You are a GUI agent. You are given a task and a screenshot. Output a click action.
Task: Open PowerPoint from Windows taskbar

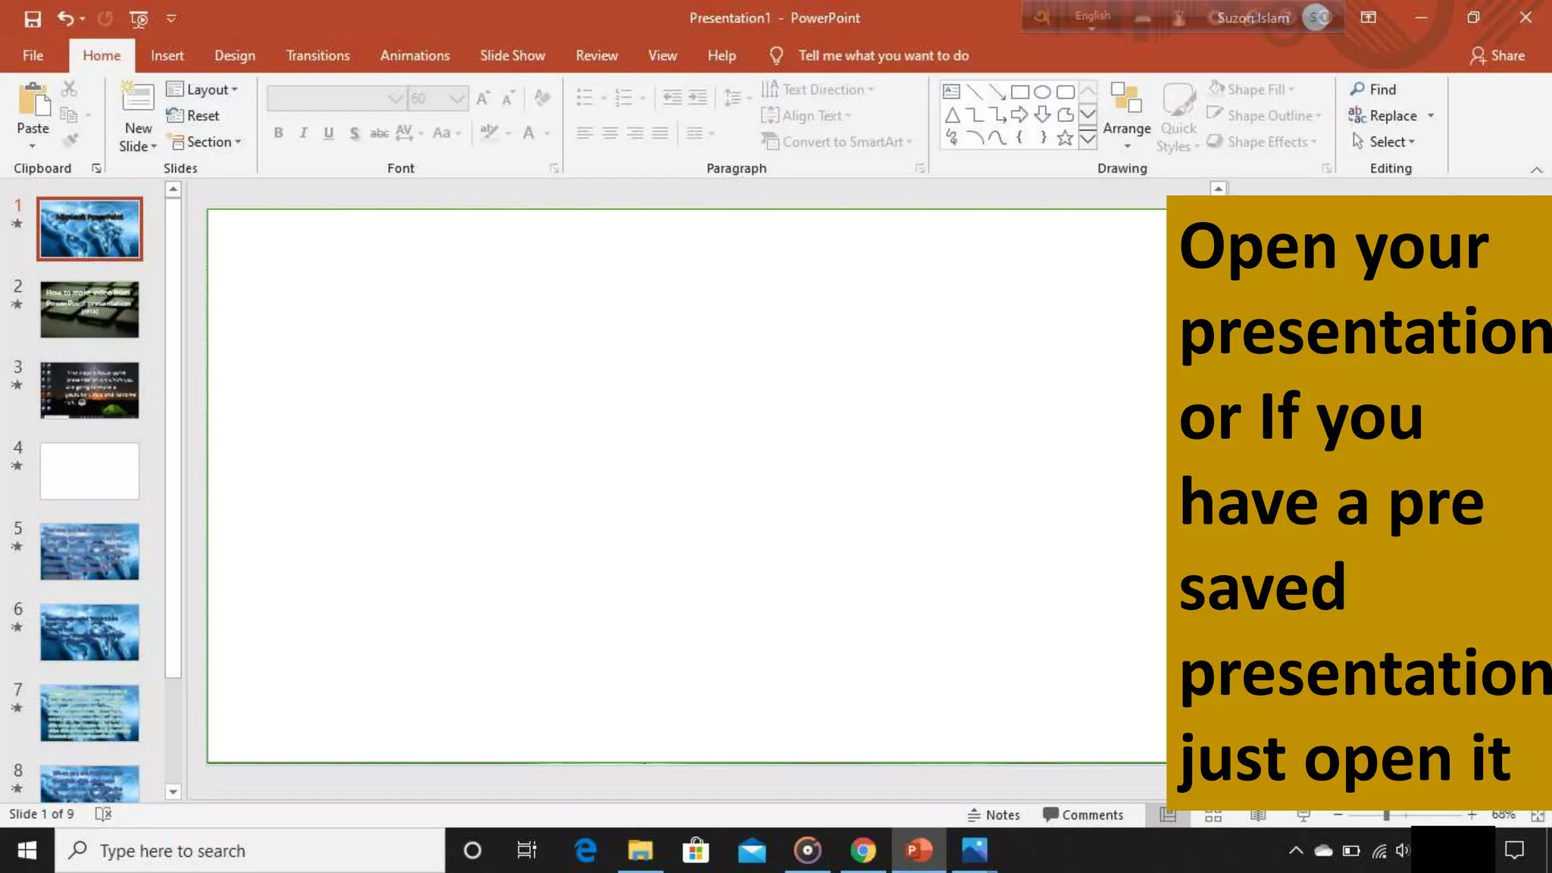pos(918,850)
